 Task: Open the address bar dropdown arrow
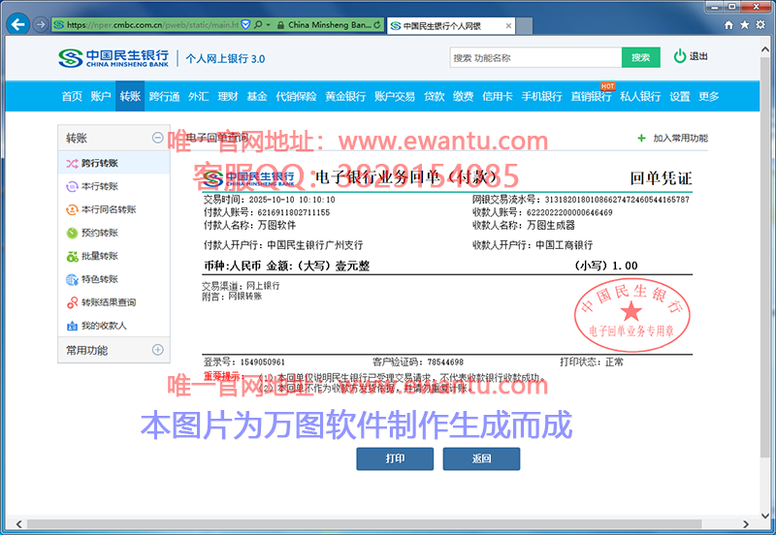[269, 24]
